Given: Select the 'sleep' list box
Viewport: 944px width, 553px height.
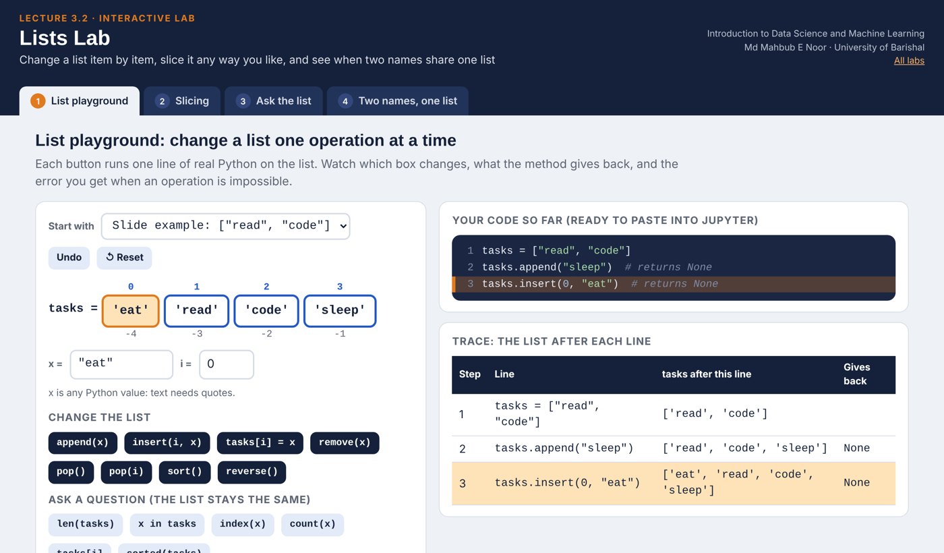Looking at the screenshot, I should point(340,311).
